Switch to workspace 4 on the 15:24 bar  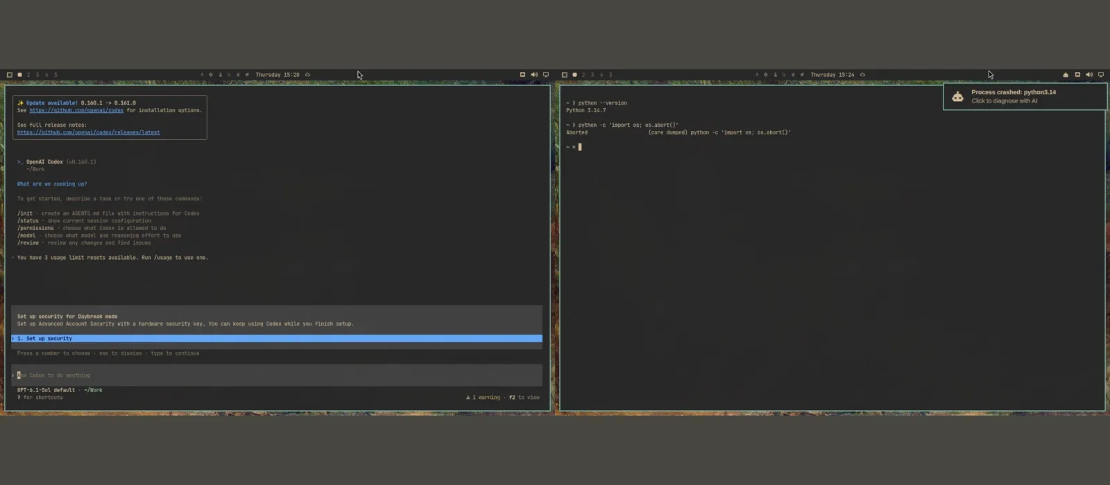tap(601, 75)
